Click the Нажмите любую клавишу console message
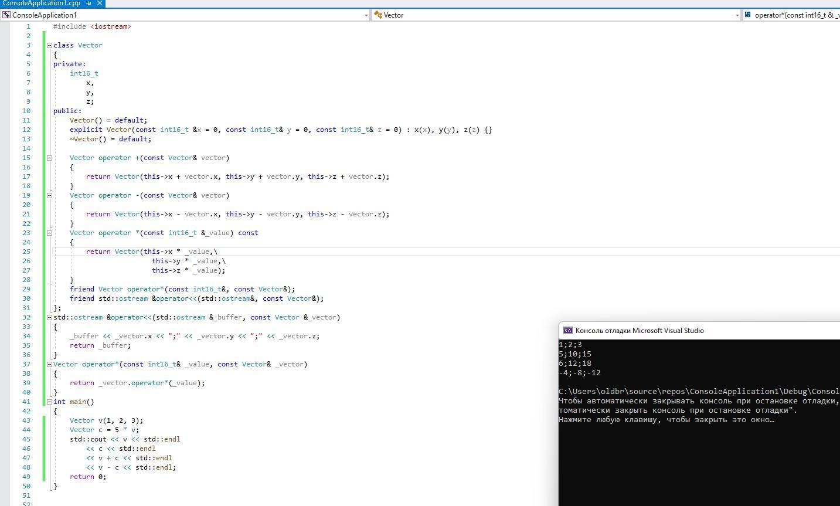This screenshot has height=506, width=840. pyautogui.click(x=666, y=420)
